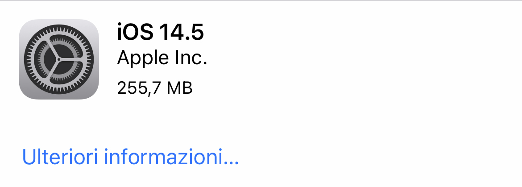Click the ellipsis ending the blue link
Viewport: 522px width, 187px height.
click(x=231, y=163)
